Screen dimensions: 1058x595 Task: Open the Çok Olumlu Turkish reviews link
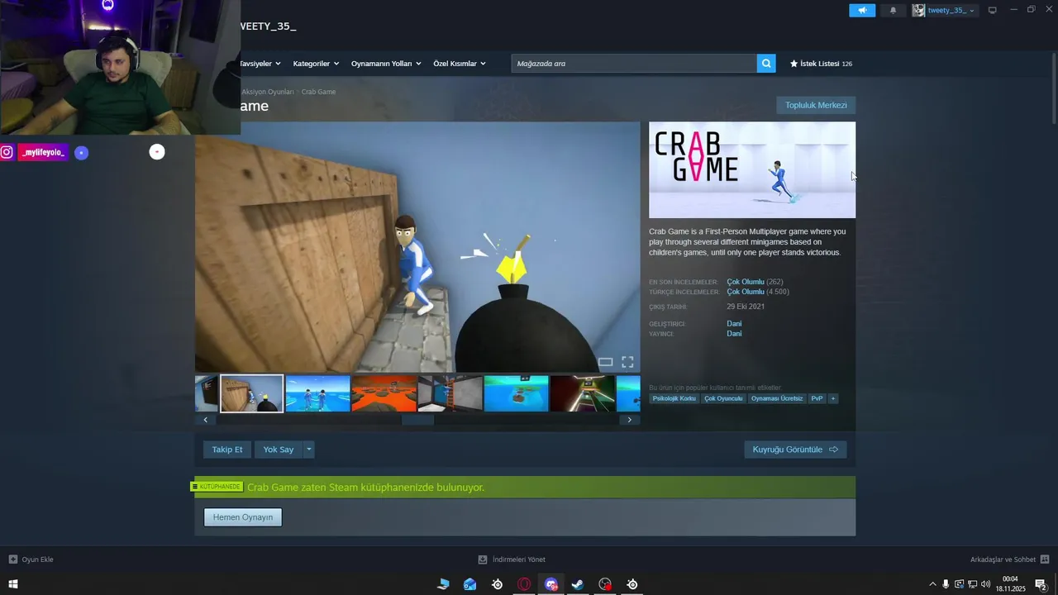pos(746,292)
